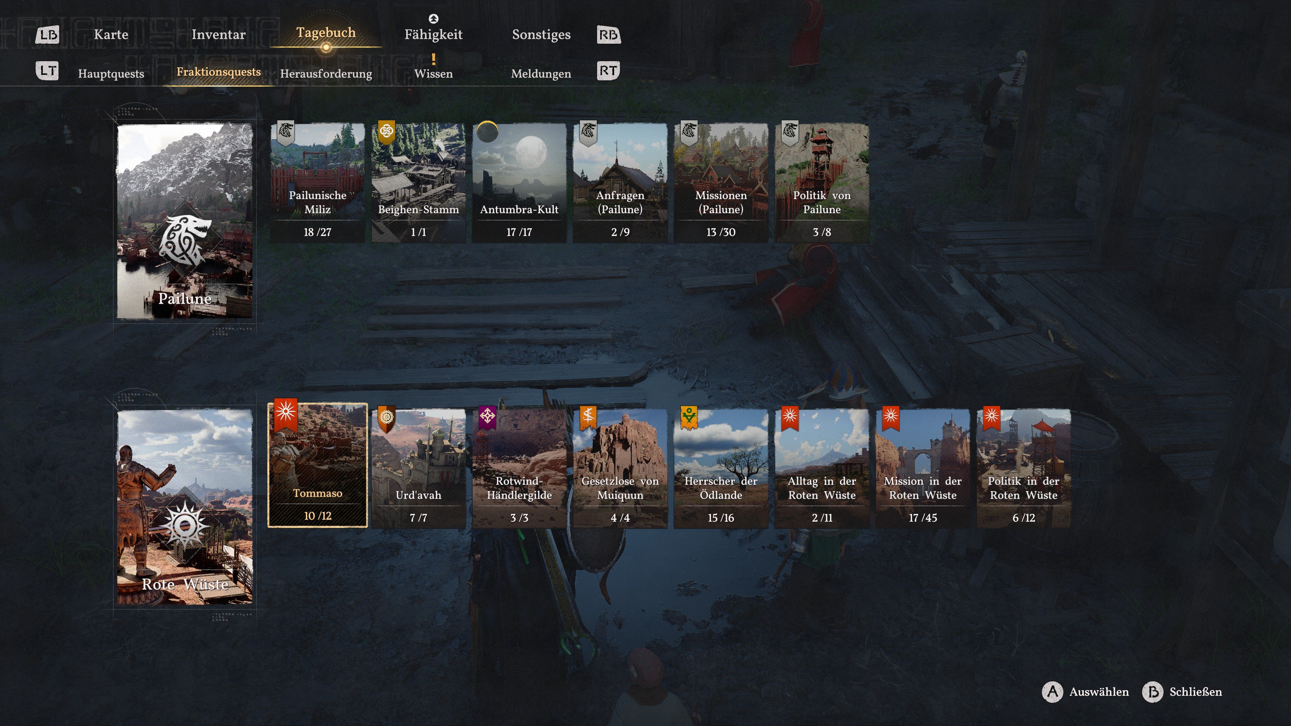Switch to the Inventar tab
This screenshot has height=726, width=1291.
pyautogui.click(x=219, y=35)
